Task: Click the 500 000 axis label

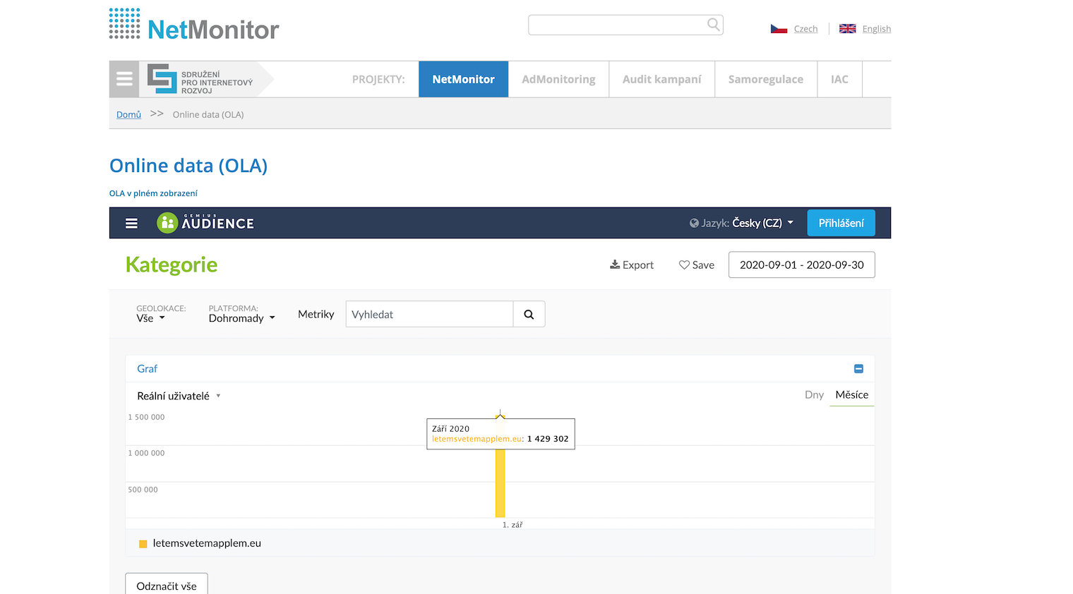Action: 143,490
